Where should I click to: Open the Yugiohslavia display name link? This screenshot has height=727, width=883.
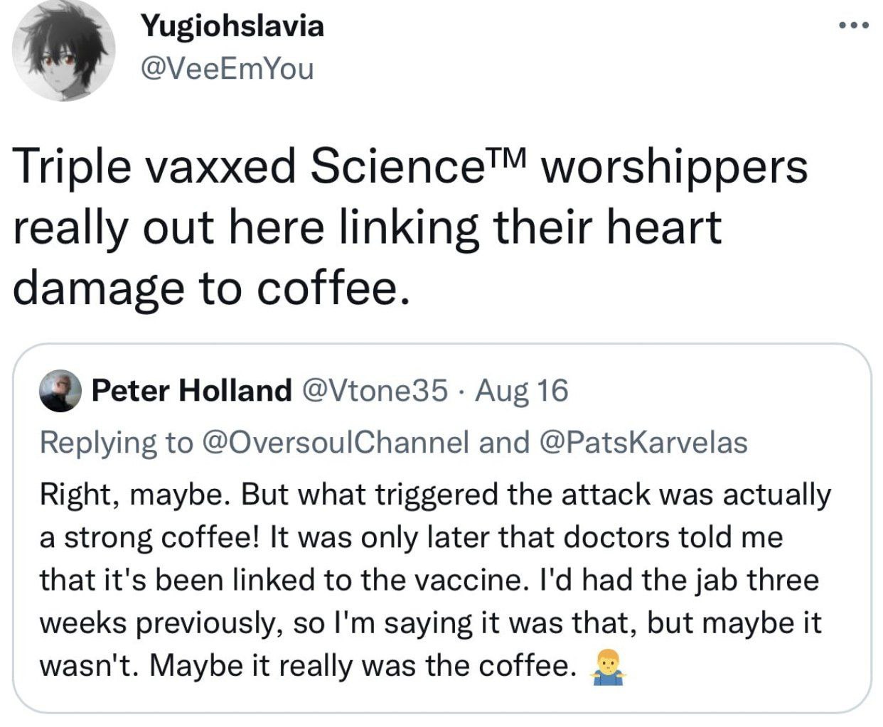pos(232,26)
